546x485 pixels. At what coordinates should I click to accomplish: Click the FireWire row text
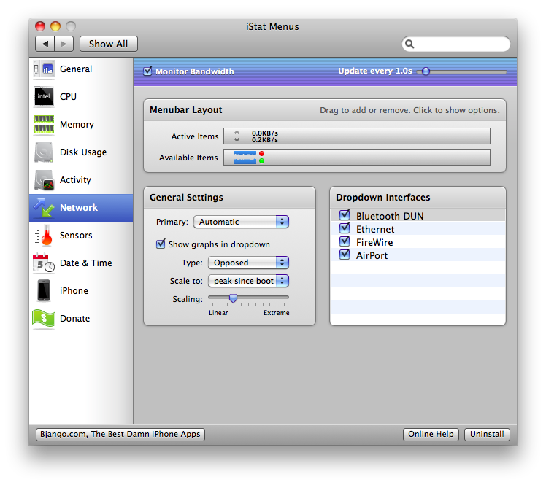click(x=374, y=242)
